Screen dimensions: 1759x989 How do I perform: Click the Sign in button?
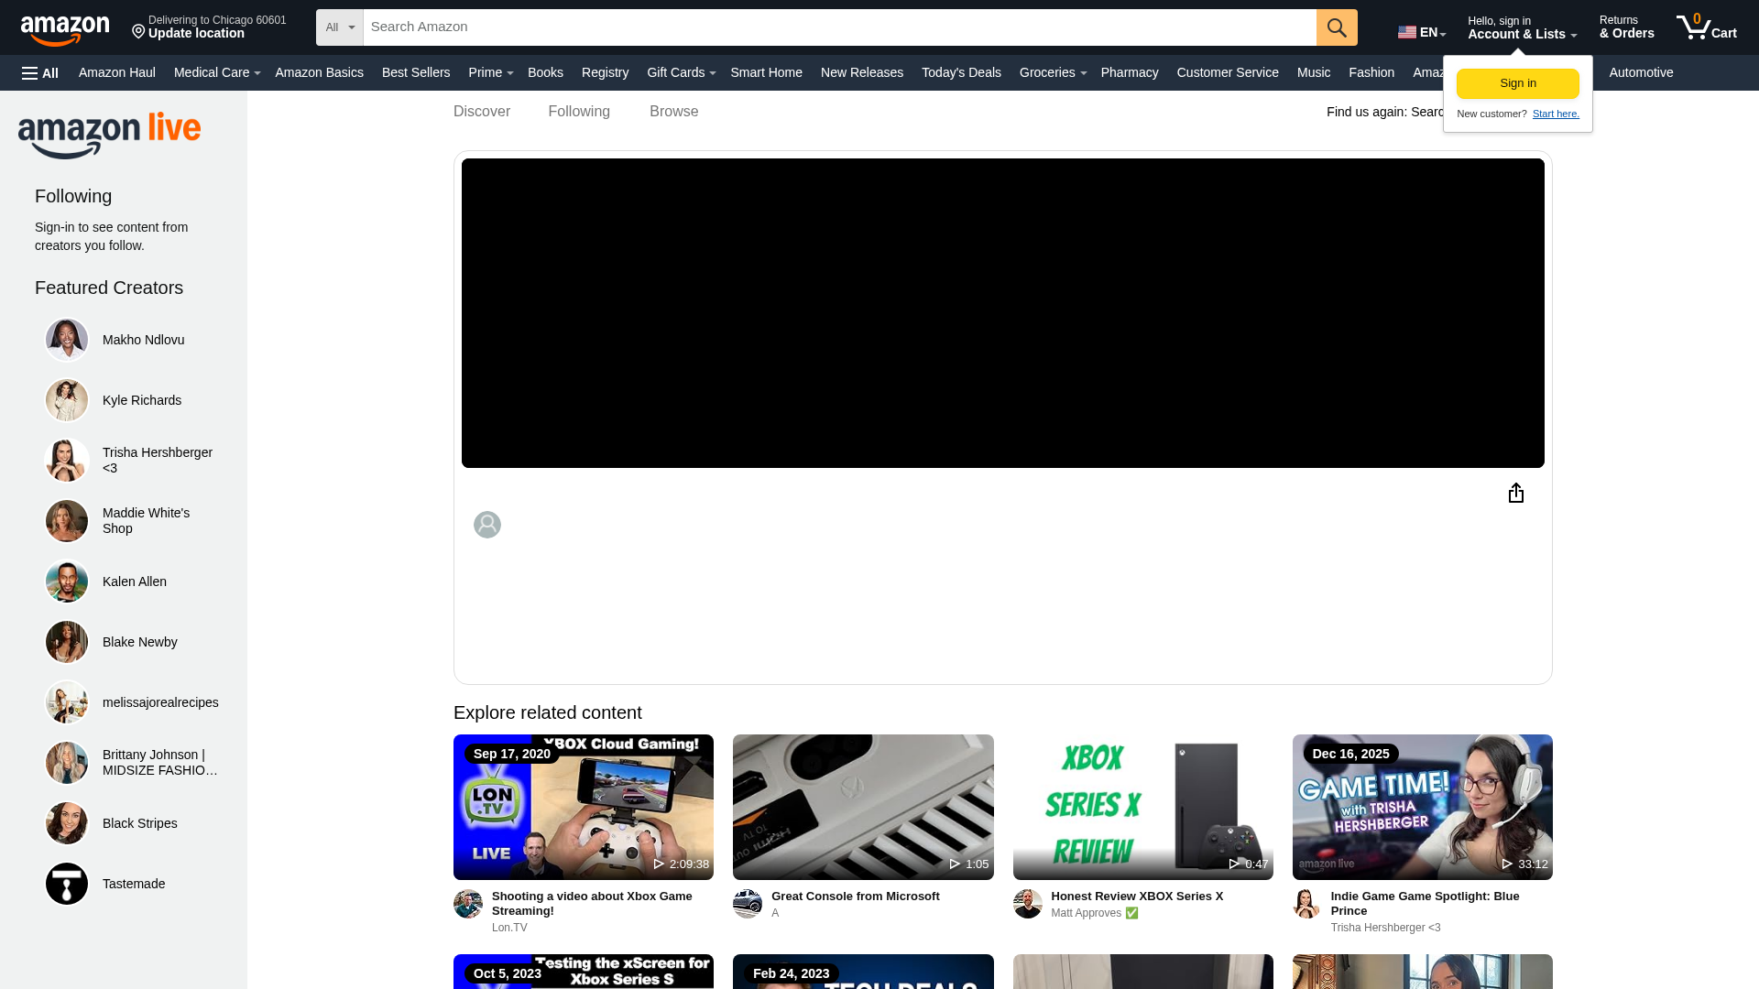point(1517,82)
